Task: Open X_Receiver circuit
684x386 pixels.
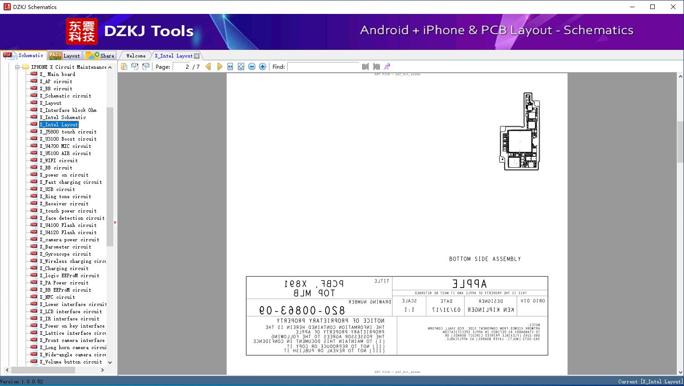Action: pos(64,204)
